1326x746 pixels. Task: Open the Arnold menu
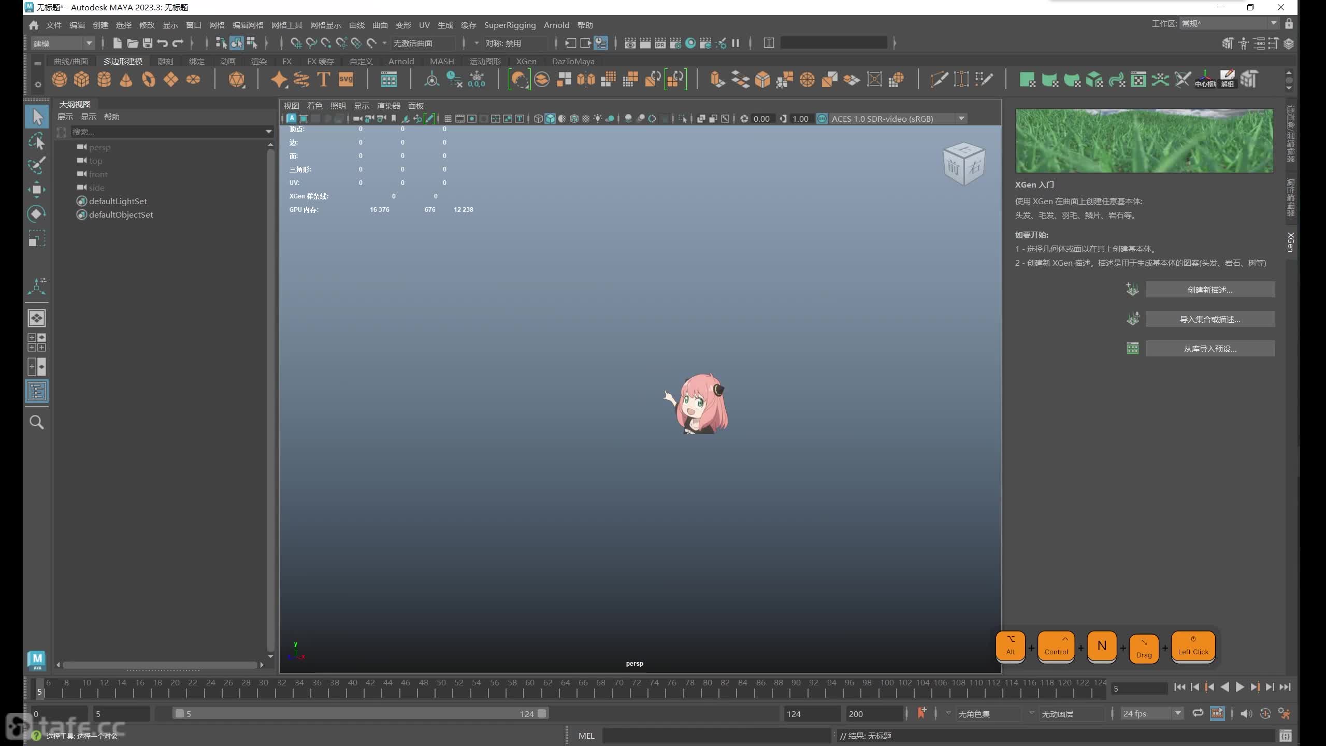point(557,25)
